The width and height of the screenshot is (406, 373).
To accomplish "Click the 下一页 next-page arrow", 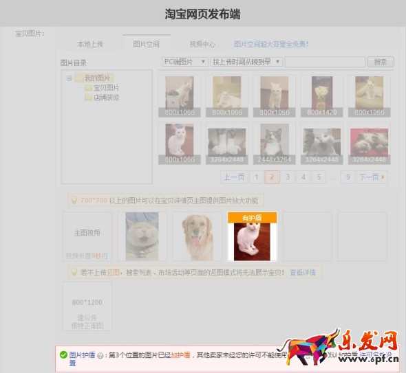I will (372, 177).
